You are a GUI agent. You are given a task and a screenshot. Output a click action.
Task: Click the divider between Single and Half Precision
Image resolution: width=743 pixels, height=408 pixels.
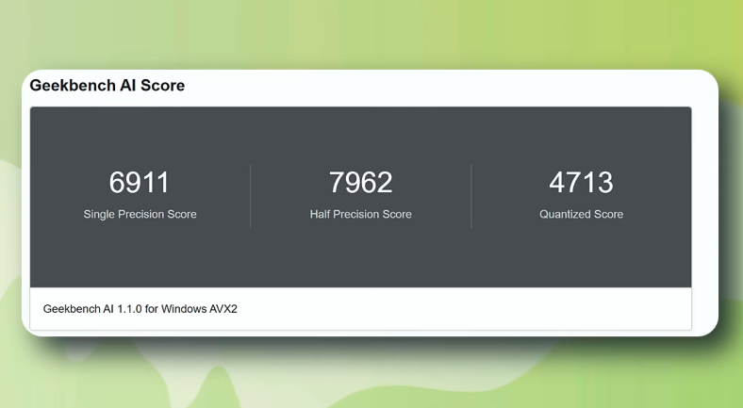click(x=250, y=196)
